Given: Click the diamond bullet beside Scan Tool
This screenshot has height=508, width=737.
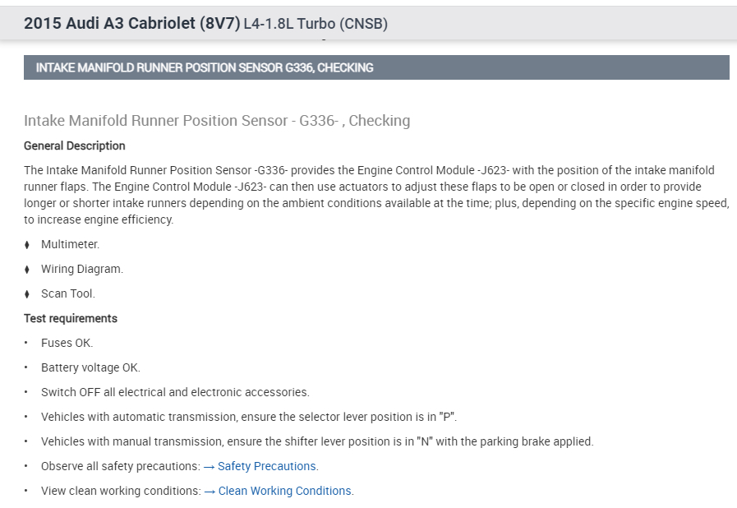Looking at the screenshot, I should pyautogui.click(x=27, y=293).
